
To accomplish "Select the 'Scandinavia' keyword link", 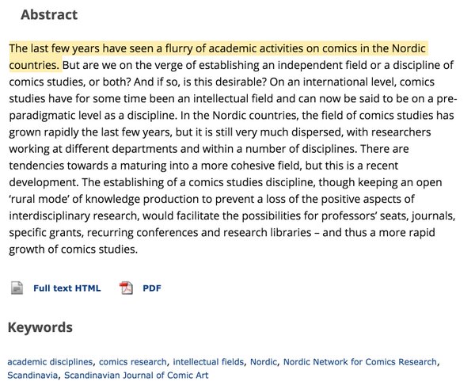I will pyautogui.click(x=32, y=376).
